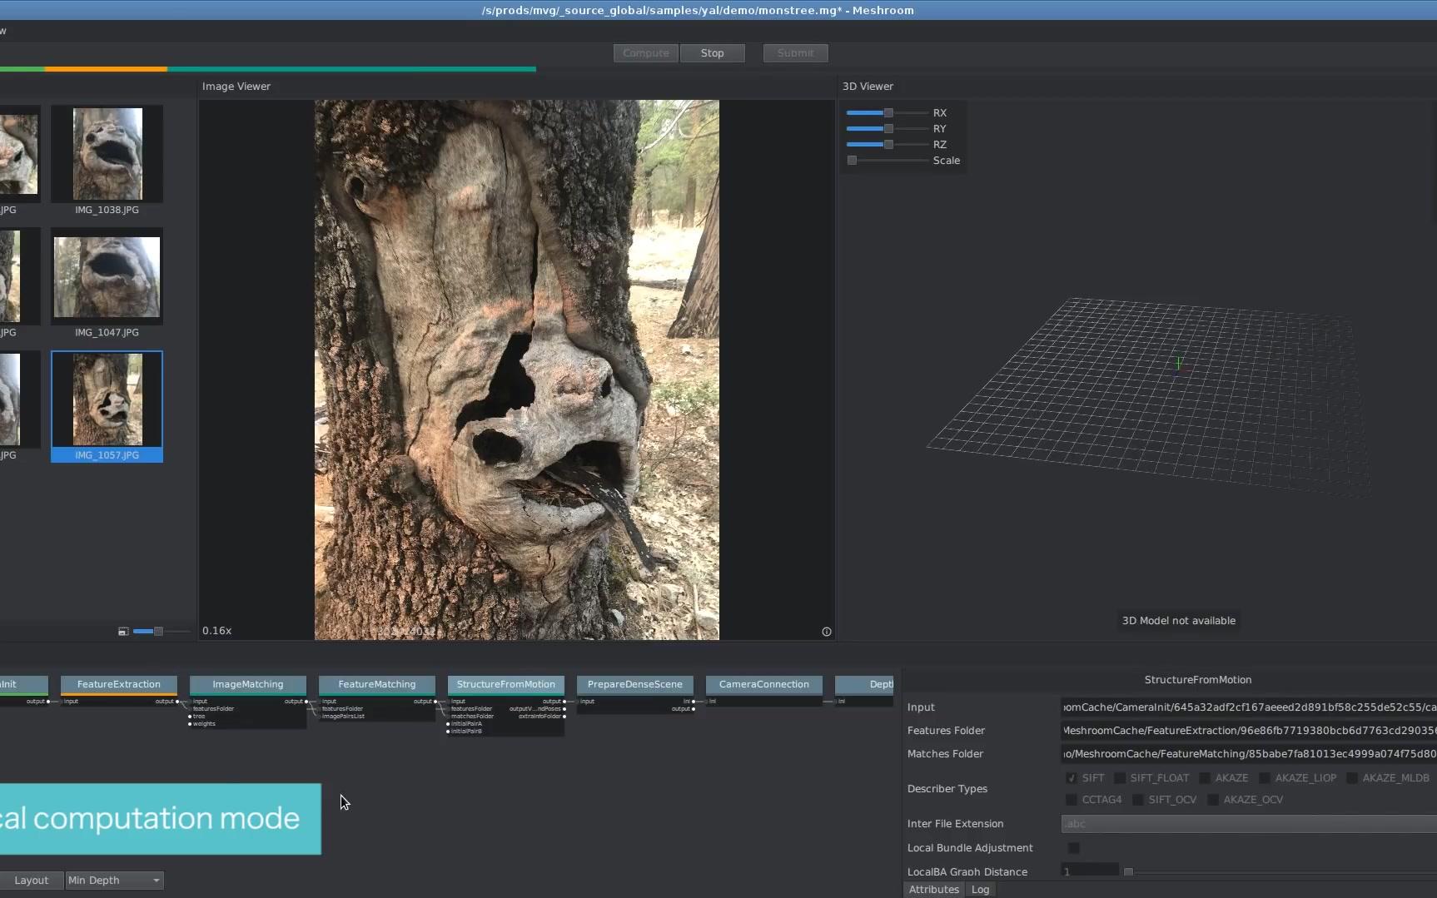Click ImageMatching node tree pin
1437x898 pixels.
tap(191, 717)
